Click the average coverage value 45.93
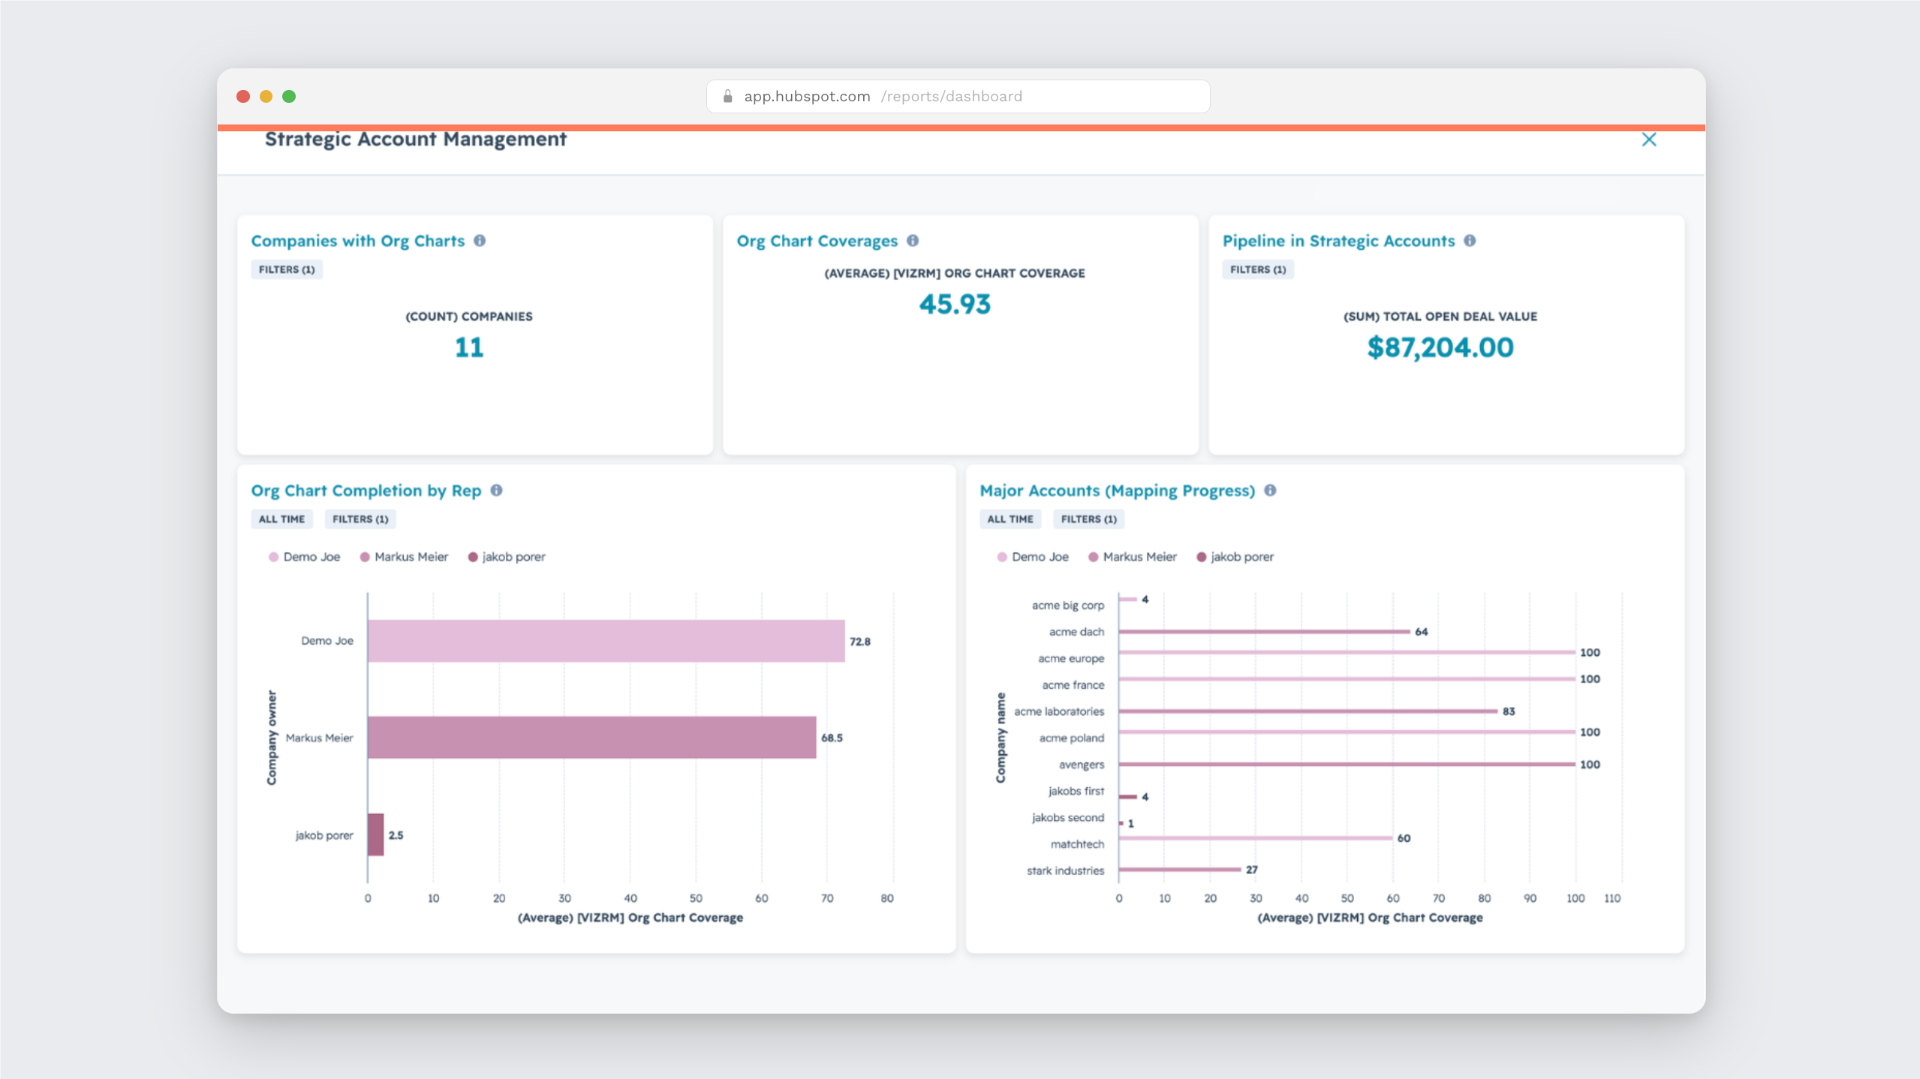The image size is (1920, 1079). coord(955,305)
